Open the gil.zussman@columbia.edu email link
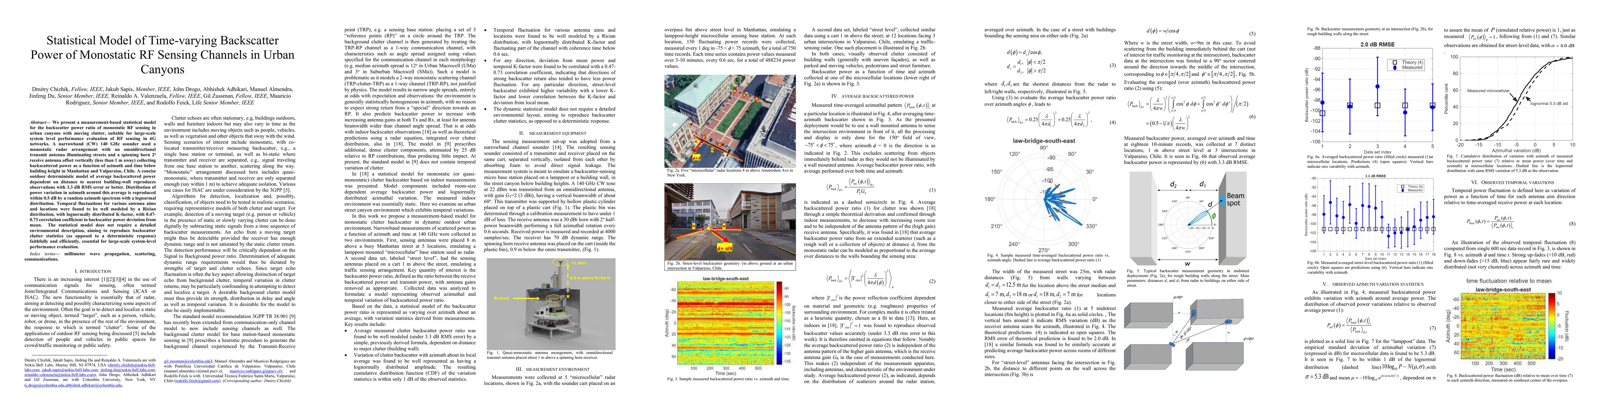Screen dimensions: 1600x414 [x=187, y=361]
